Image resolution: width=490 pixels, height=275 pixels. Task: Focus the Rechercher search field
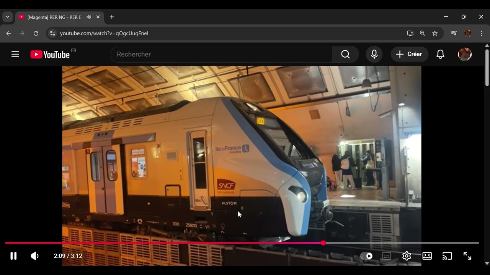221,54
